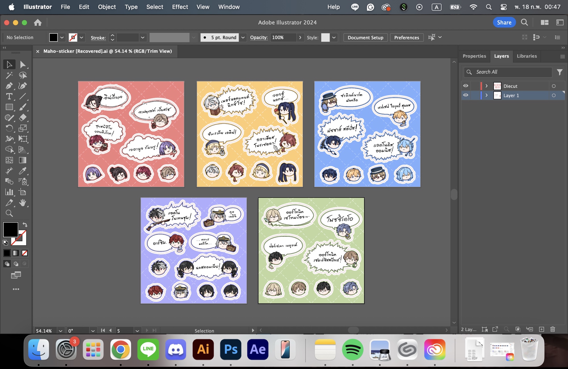Expand the Diecut layer contents
The image size is (568, 369).
pos(486,86)
